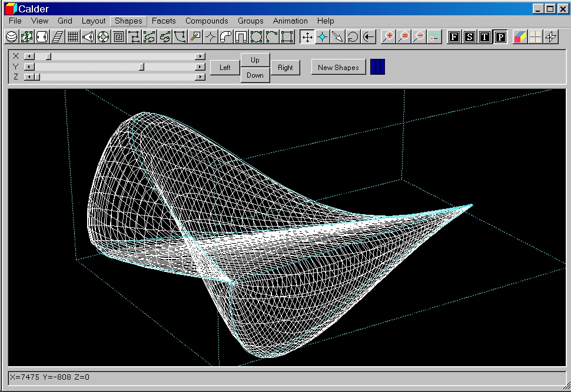Select the torus ring shape icon
571x392 pixels.
tap(103, 37)
